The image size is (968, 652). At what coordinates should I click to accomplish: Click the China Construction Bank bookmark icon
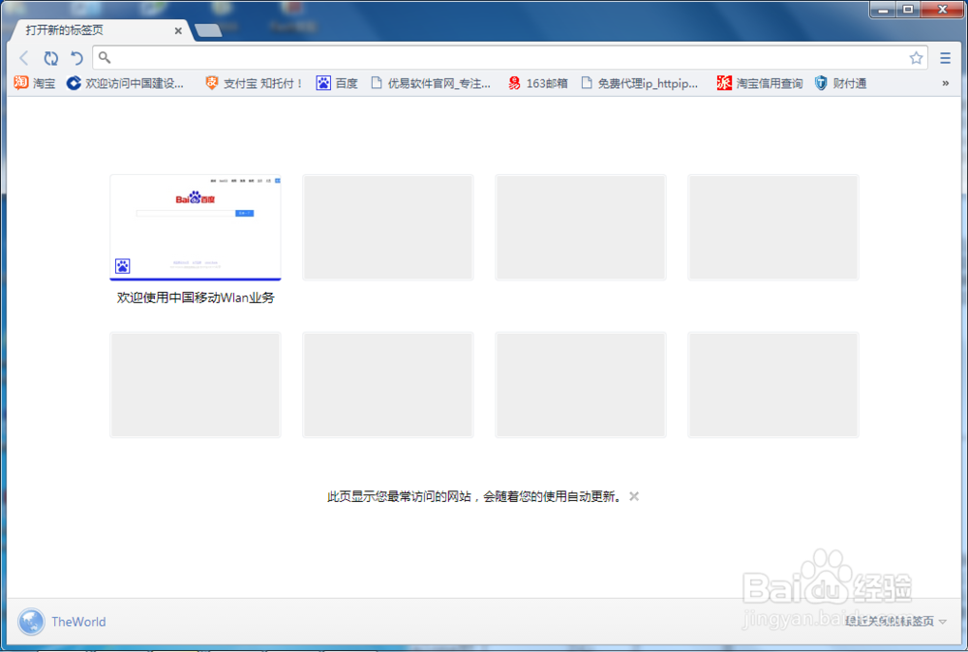pos(74,82)
